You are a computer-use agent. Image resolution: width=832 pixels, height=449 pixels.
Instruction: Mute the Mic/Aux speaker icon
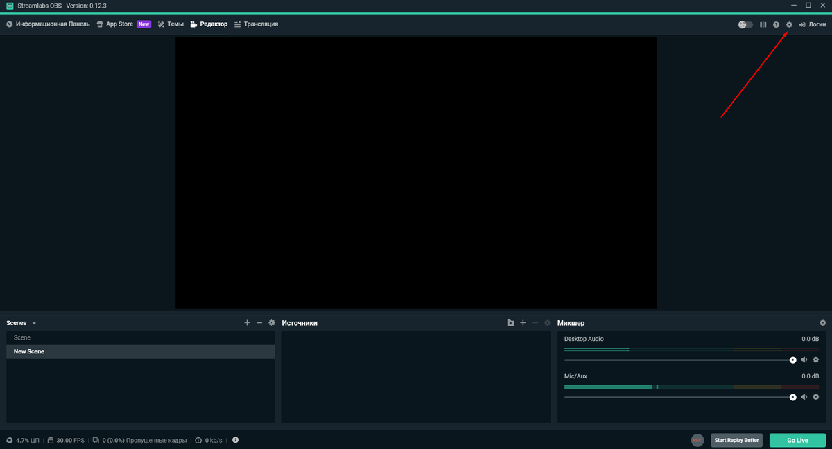[x=804, y=397]
